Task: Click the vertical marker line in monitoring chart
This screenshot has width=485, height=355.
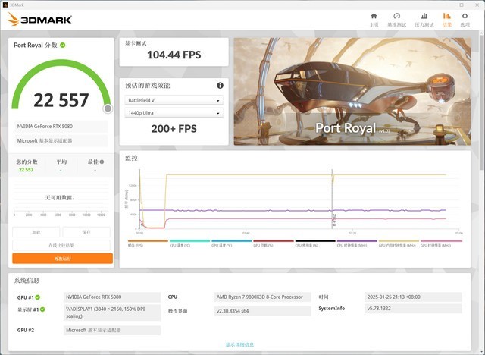Action: (332, 199)
